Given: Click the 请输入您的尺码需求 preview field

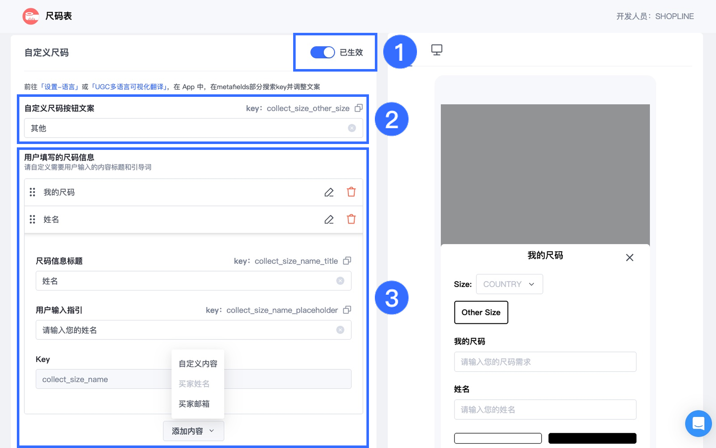Looking at the screenshot, I should point(545,362).
